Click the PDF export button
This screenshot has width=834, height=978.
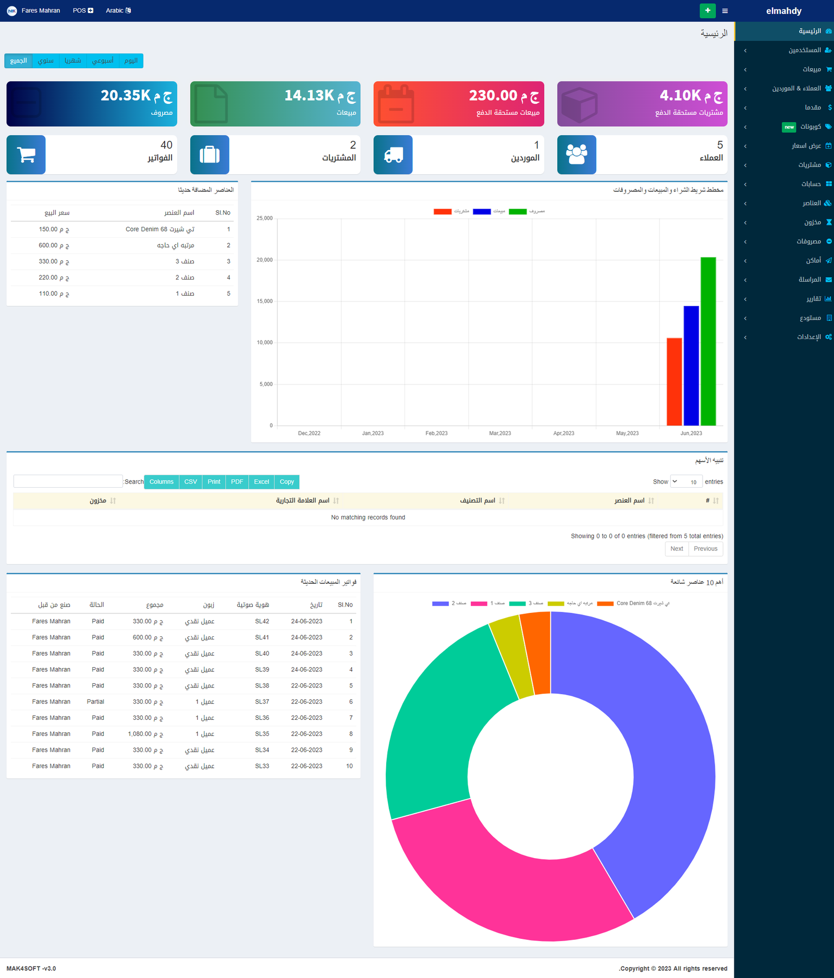pyautogui.click(x=237, y=482)
